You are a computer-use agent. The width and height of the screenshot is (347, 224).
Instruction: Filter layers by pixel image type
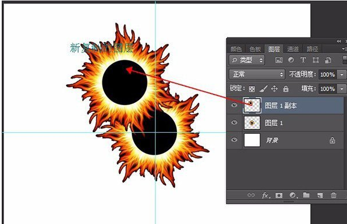click(279, 60)
